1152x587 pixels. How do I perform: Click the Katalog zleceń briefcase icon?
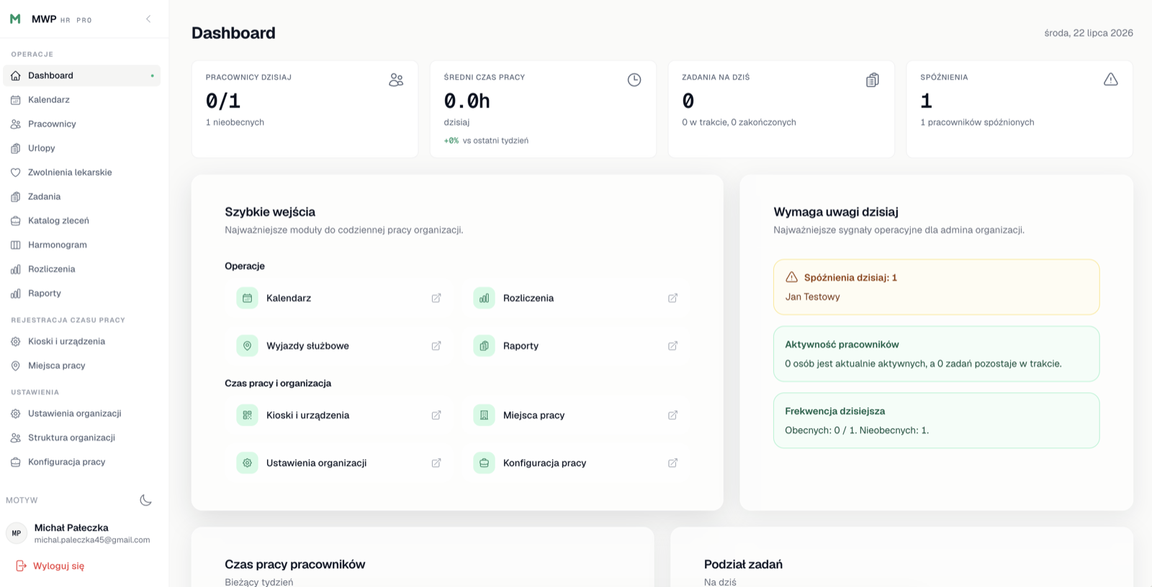tap(16, 221)
